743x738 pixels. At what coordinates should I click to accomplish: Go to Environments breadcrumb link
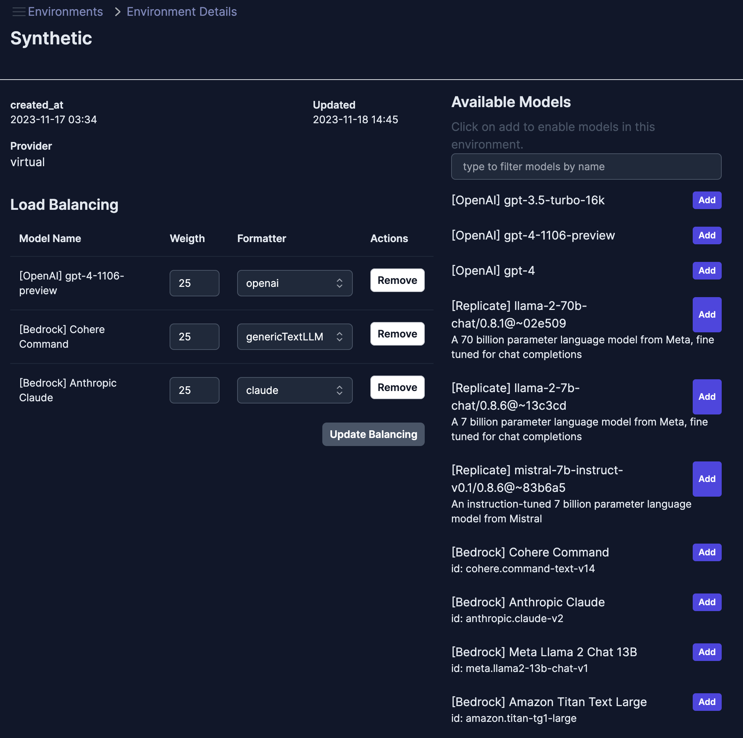coord(65,12)
